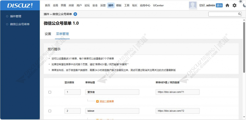Image resolution: width=246 pixels, height=120 pixels.
Task: Click the 菜单标题 column header
Action: click(x=90, y=82)
